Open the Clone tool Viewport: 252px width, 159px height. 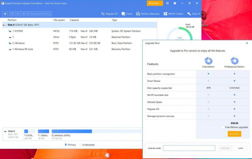[127, 14]
